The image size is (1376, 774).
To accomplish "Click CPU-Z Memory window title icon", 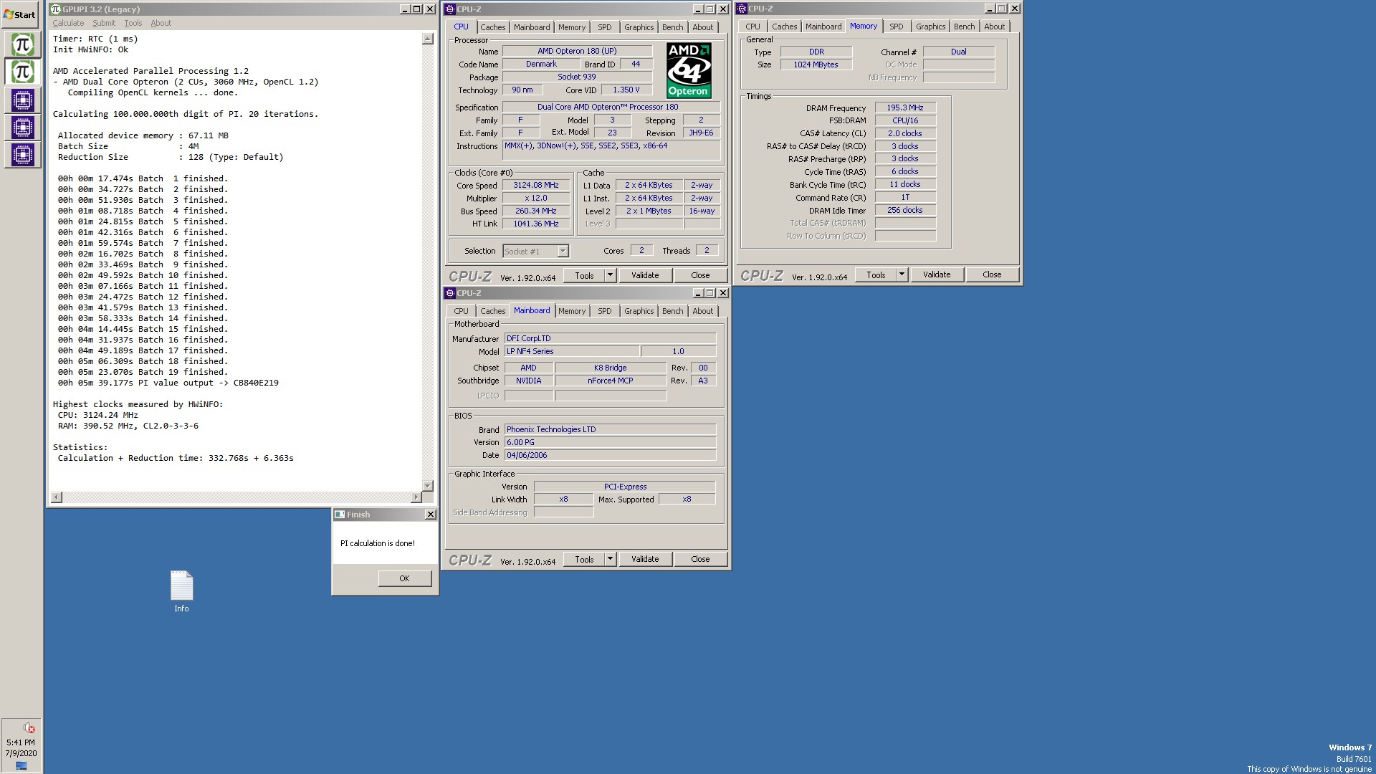I will coord(742,9).
